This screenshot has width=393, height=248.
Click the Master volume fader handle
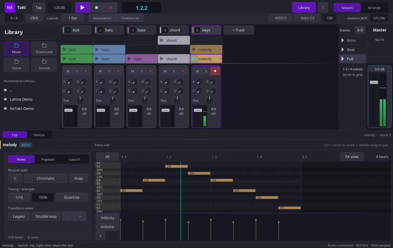(x=374, y=82)
